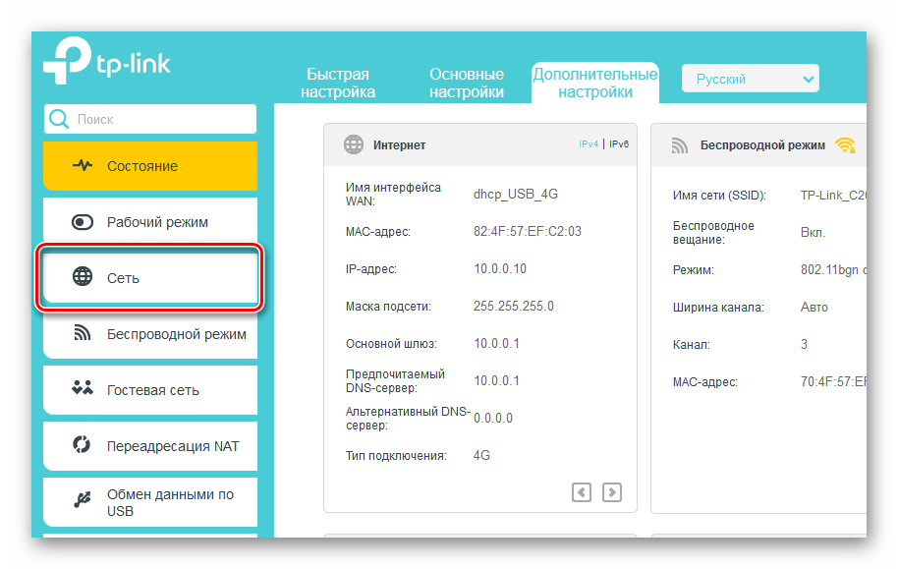Click the wireless MAC address 70:4F:57
The width and height of the screenshot is (898, 569).
pyautogui.click(x=833, y=381)
